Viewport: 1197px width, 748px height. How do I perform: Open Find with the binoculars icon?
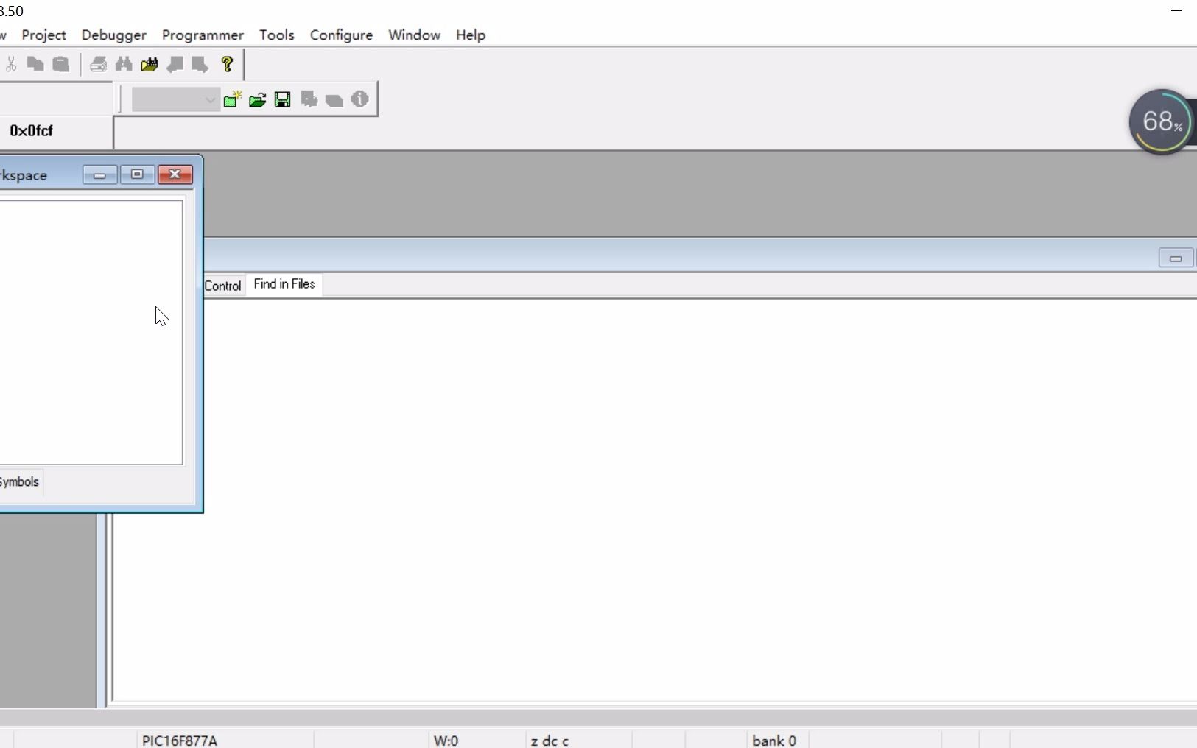[x=124, y=65]
